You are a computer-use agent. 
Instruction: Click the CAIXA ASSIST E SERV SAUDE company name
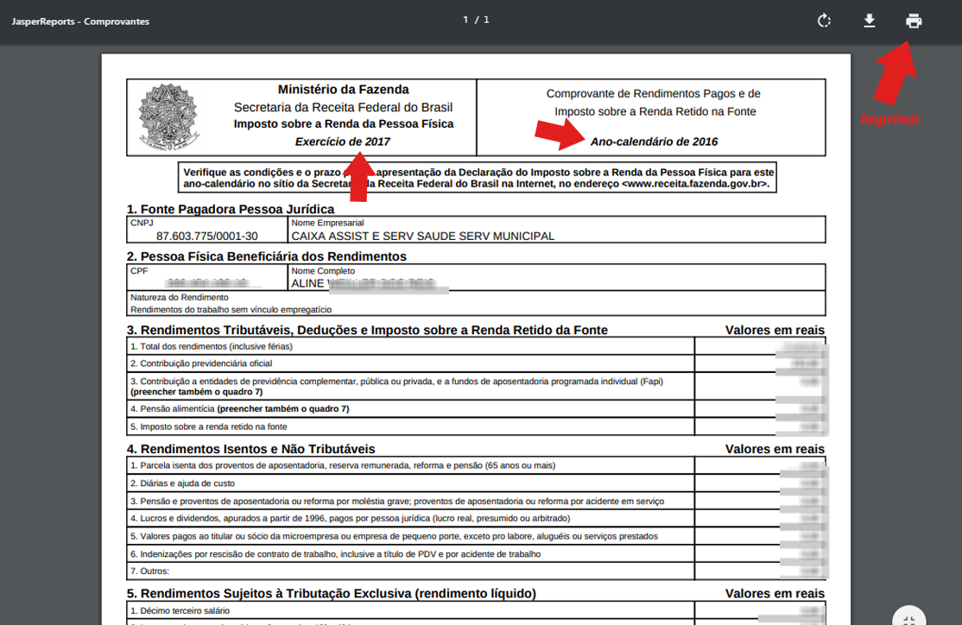pos(422,236)
